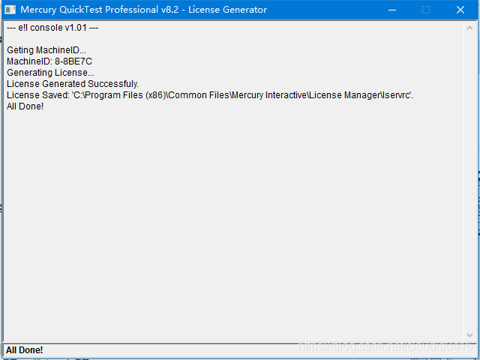The width and height of the screenshot is (480, 360).
Task: Click the 'All Done!' line in the console
Action: (x=25, y=106)
